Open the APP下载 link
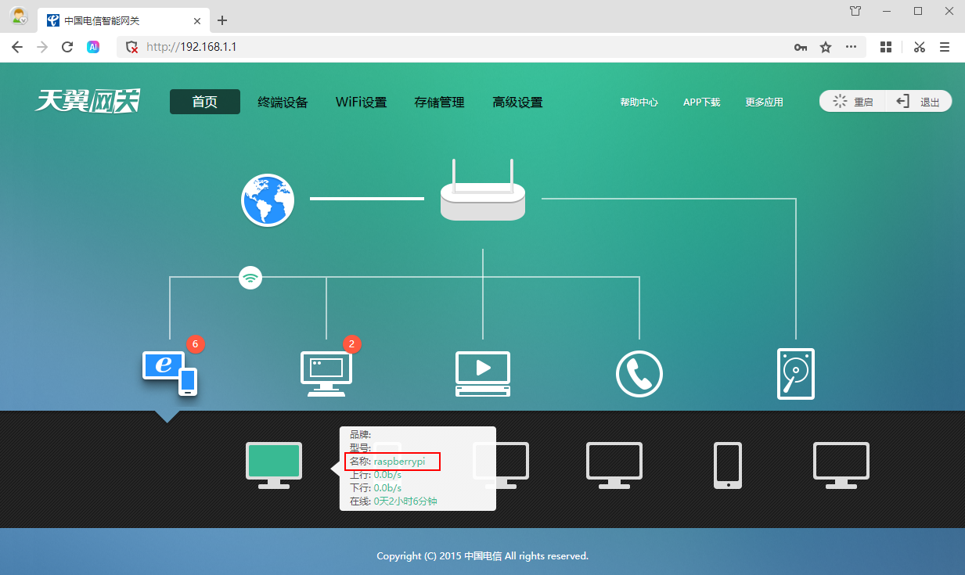Viewport: 965px width, 575px height. click(x=701, y=102)
